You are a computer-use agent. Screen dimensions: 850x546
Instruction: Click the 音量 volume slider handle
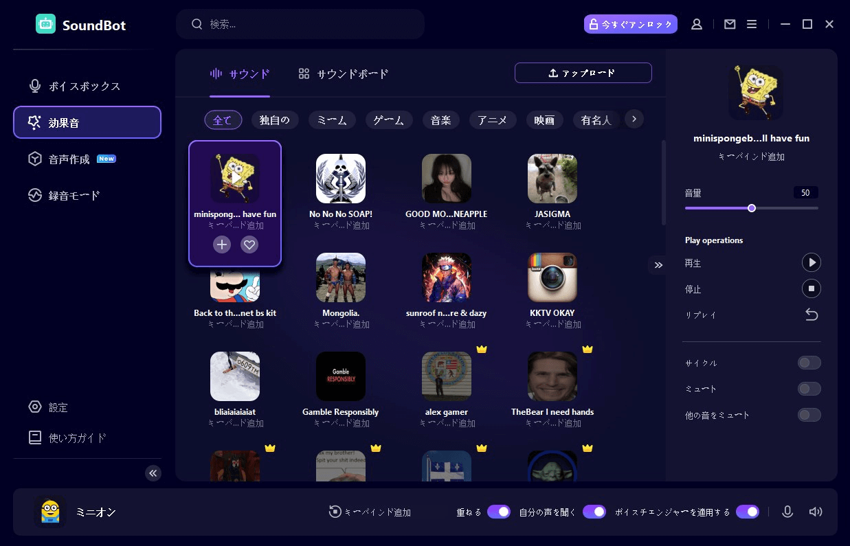click(752, 208)
